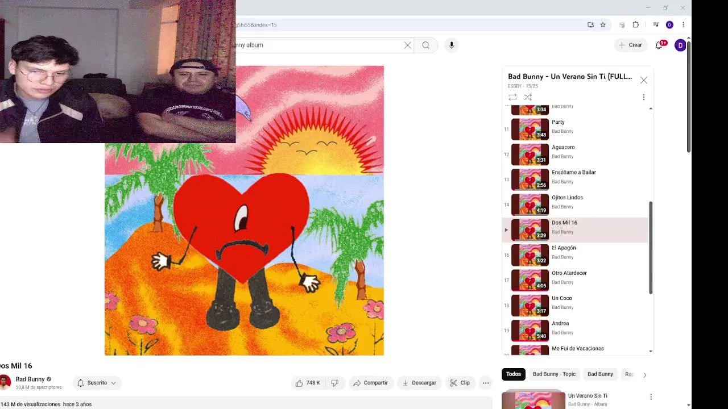Open the YouTube account avatar D
Image resolution: width=728 pixels, height=409 pixels.
[680, 45]
